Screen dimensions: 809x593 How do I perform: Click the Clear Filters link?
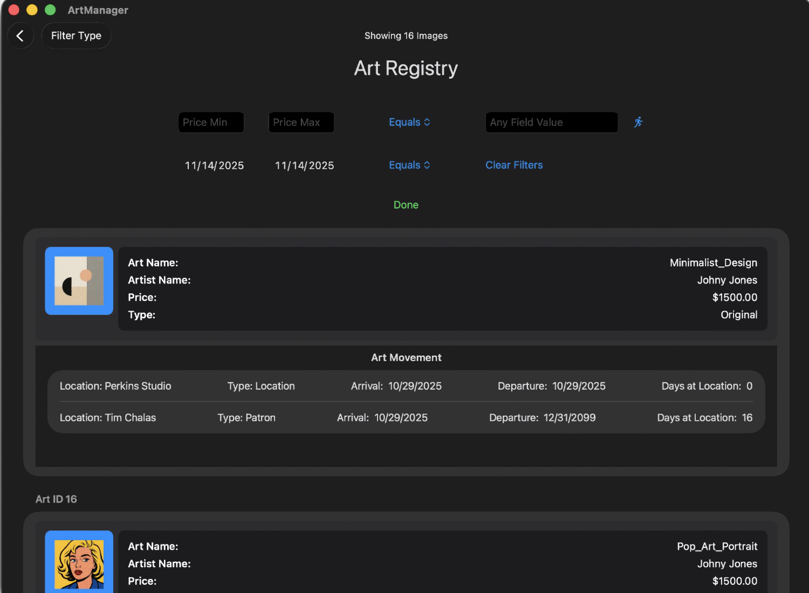(x=513, y=166)
